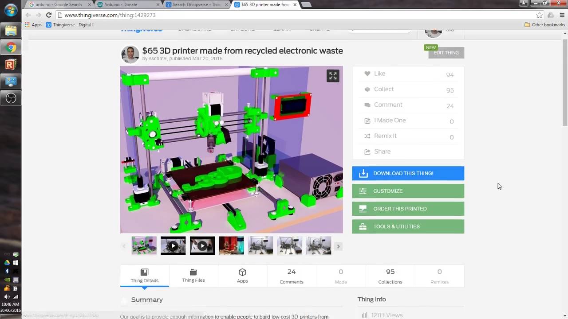Open fullscreen view of the printer image
The image size is (568, 319).
coord(333,76)
